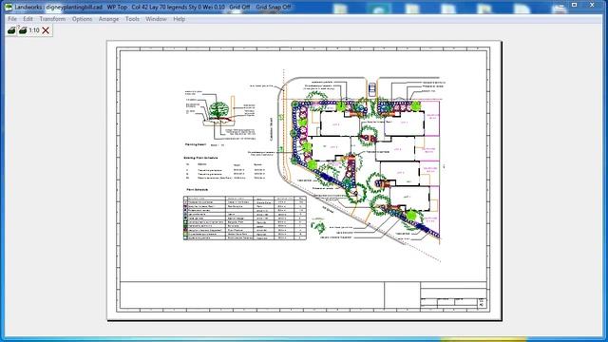The image size is (608, 342).
Task: Open the Help menu
Action: (179, 19)
